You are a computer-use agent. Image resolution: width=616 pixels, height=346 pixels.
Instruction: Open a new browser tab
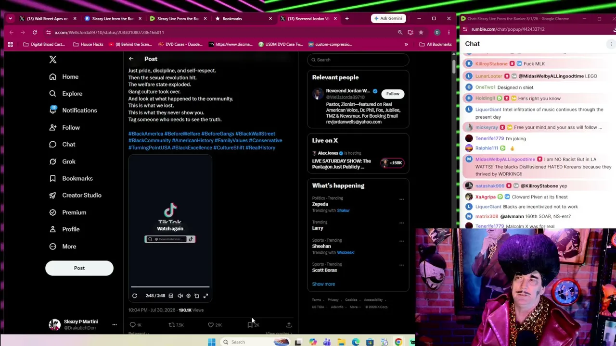pyautogui.click(x=347, y=19)
